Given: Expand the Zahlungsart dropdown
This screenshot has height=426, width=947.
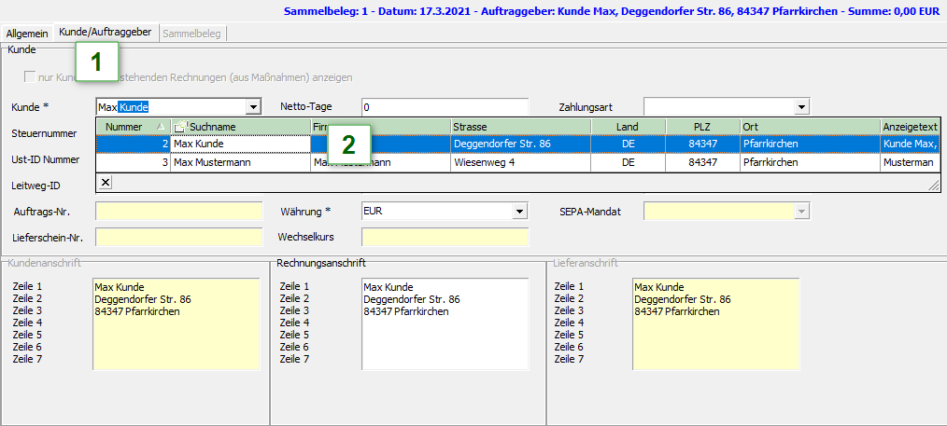Looking at the screenshot, I should click(800, 107).
